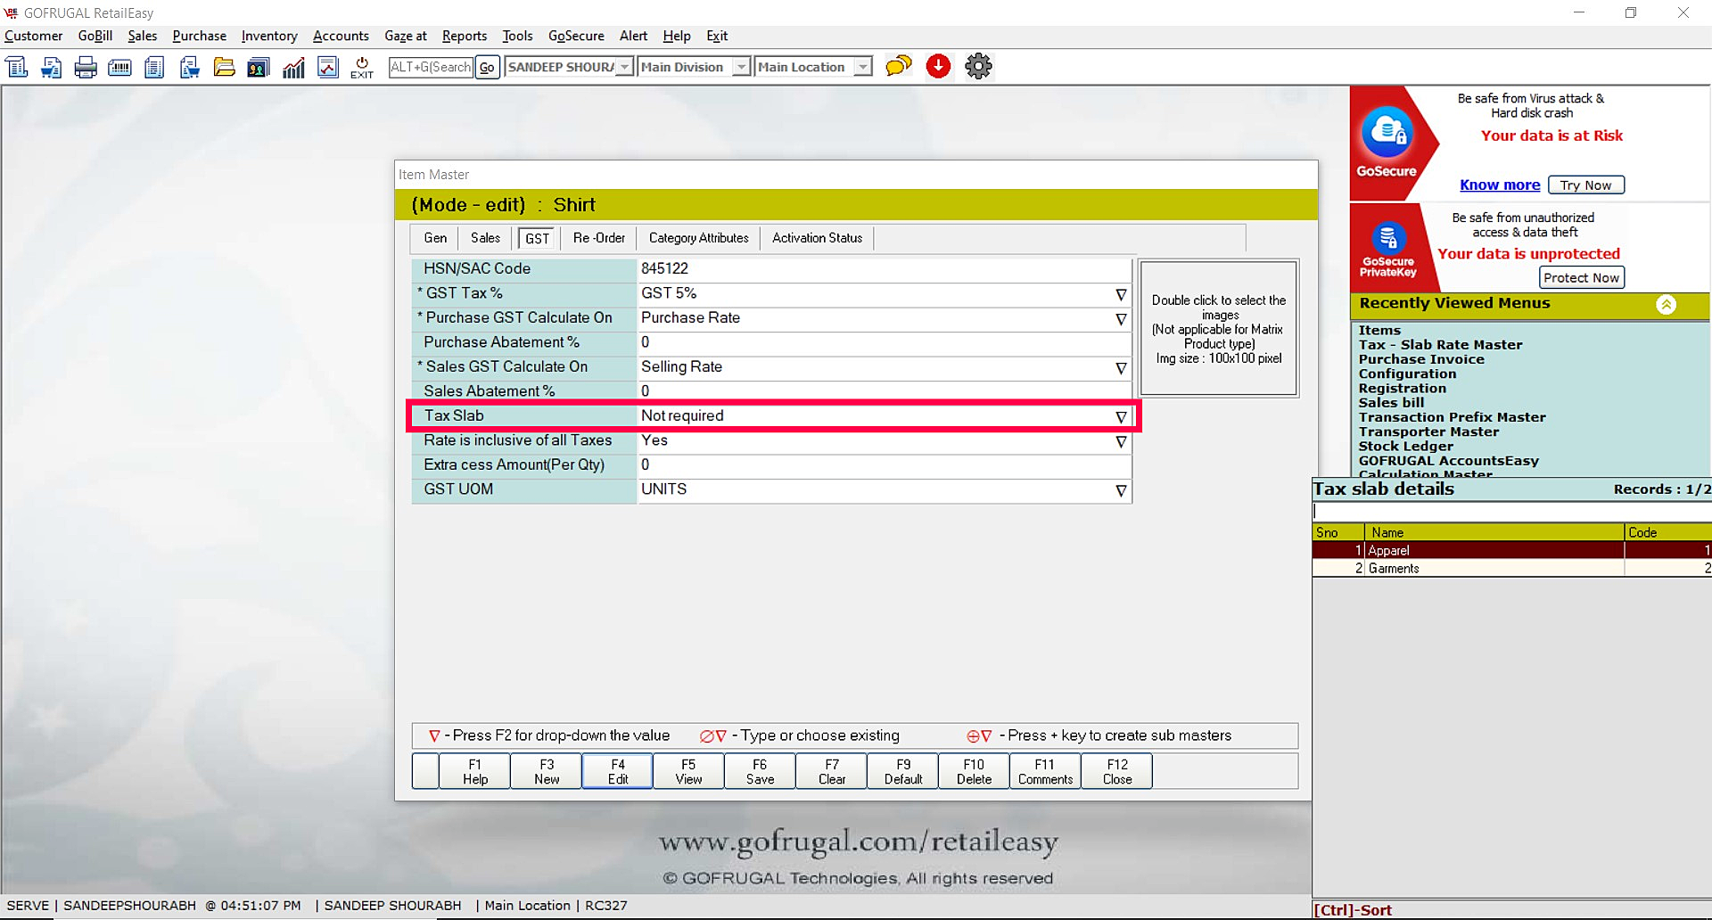Screen dimensions: 1712x920
Task: Click the F7 Clear button
Action: click(832, 771)
